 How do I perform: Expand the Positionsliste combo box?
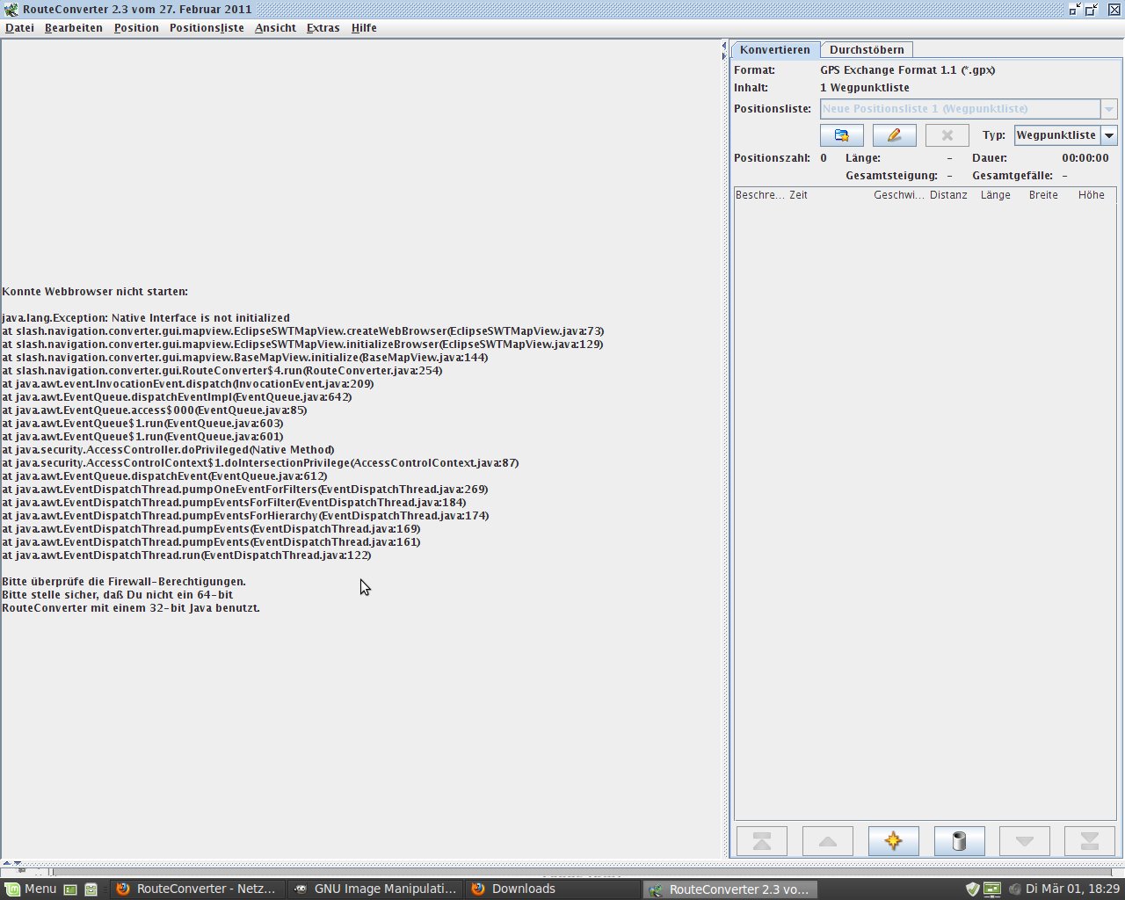pyautogui.click(x=1108, y=109)
